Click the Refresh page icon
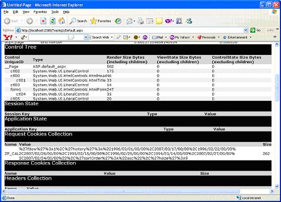 click(53, 21)
